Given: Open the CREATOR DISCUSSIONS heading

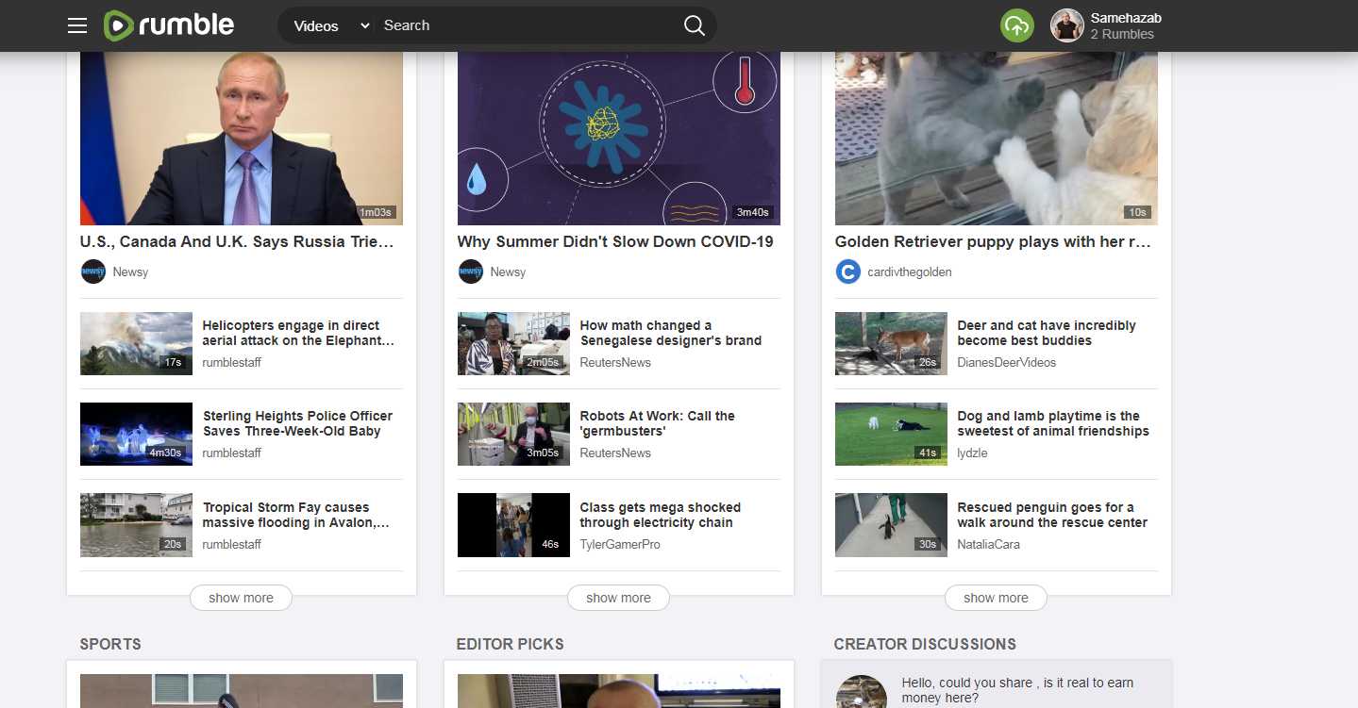Looking at the screenshot, I should click(925, 644).
